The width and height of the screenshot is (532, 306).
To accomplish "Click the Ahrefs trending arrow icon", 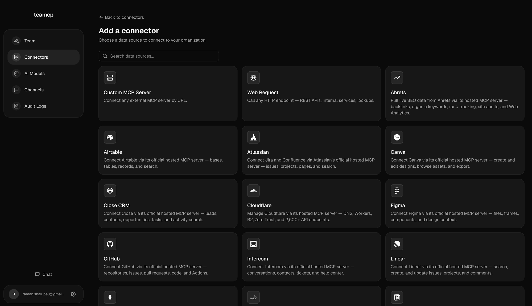I will tap(397, 78).
